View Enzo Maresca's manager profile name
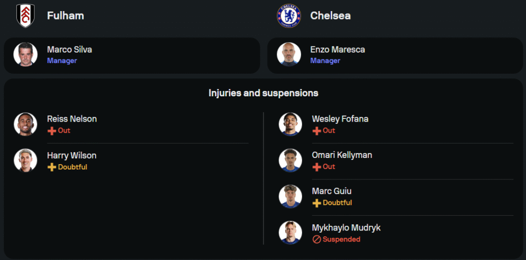The height and width of the screenshot is (260, 526). (x=337, y=49)
